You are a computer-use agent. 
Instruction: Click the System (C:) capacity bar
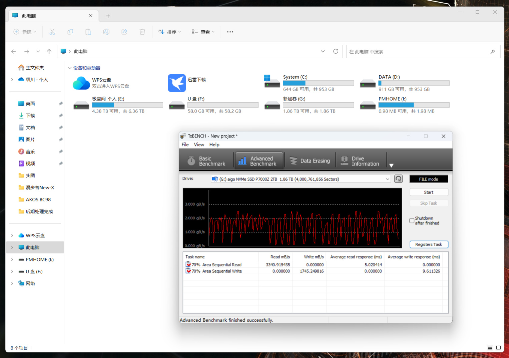click(x=318, y=83)
